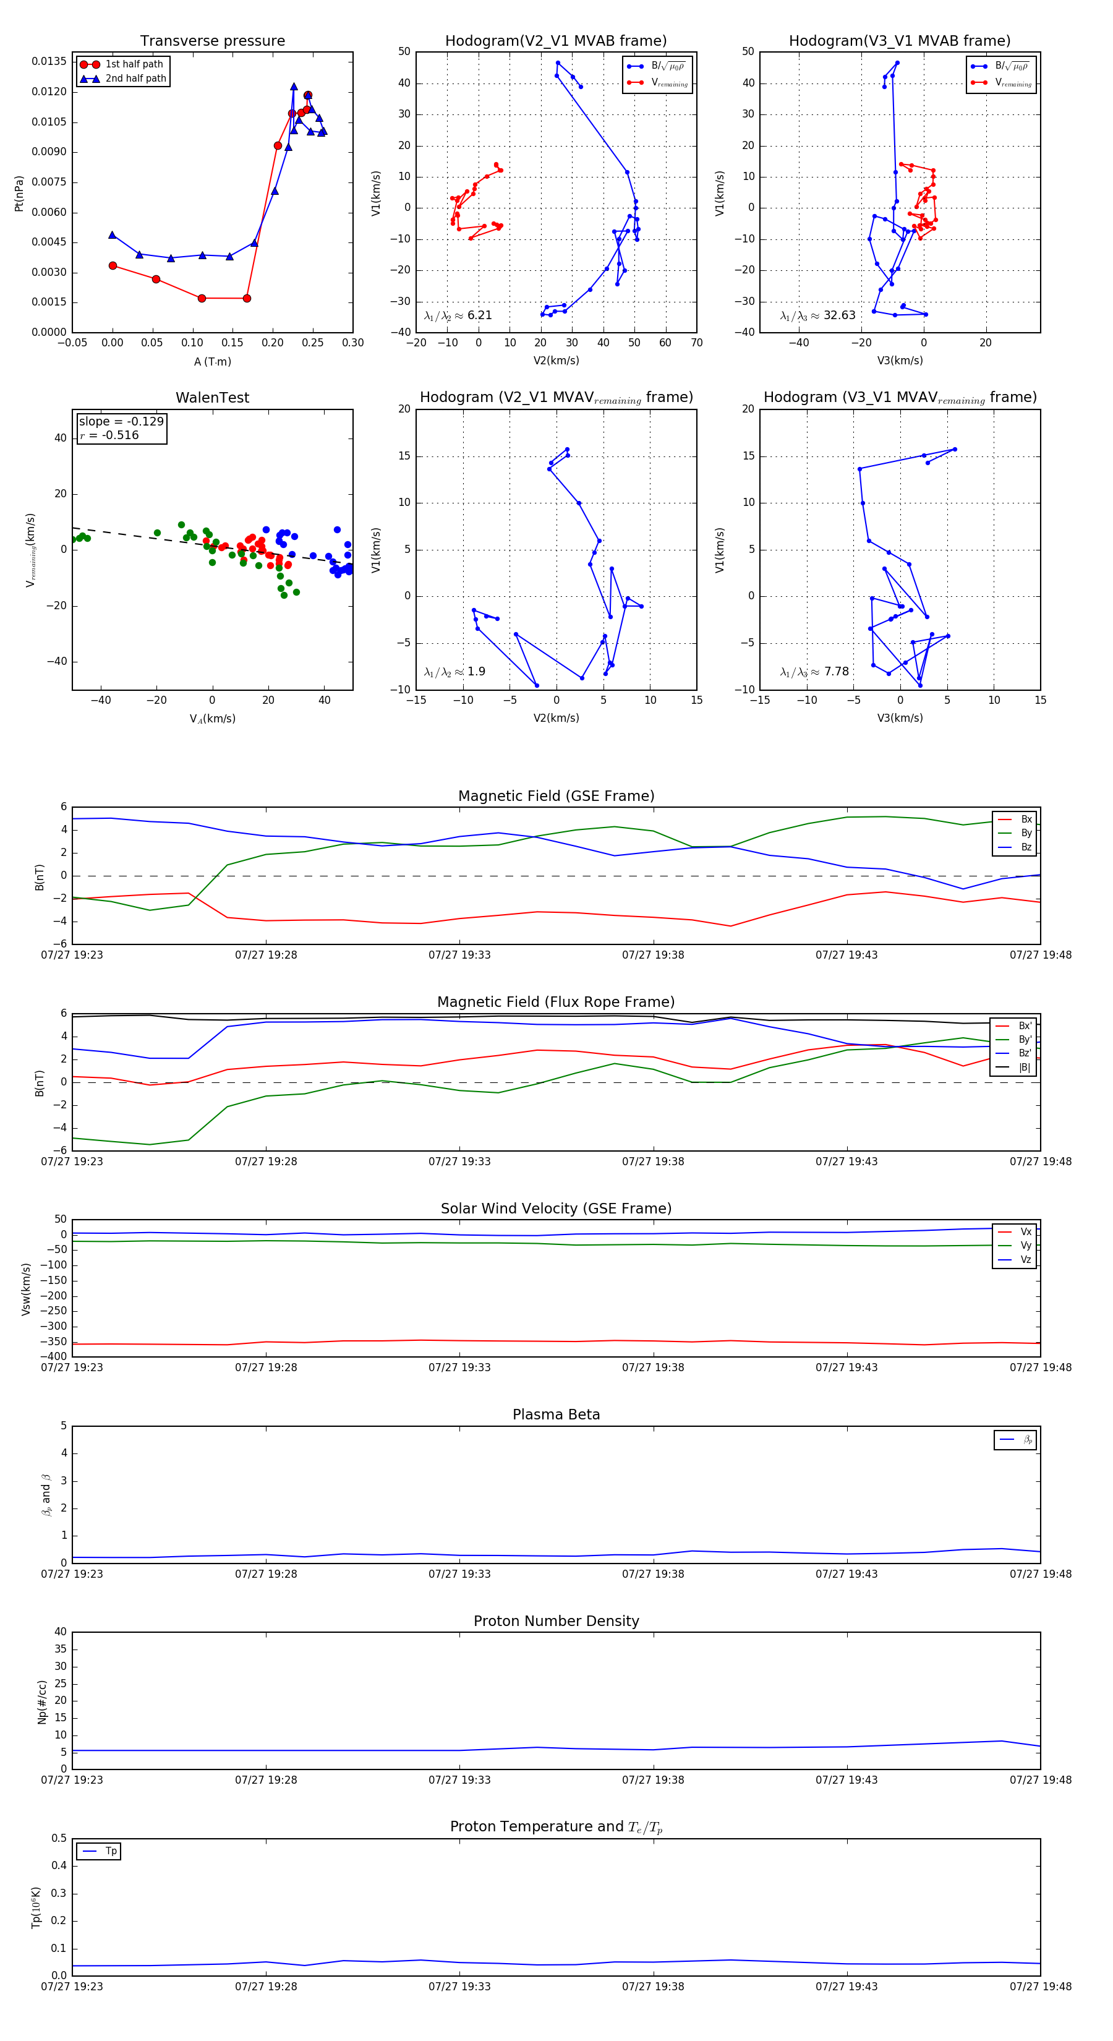Click the blue triangle marker beside '2nd half path'
The image size is (1113, 2041).
coord(90,79)
